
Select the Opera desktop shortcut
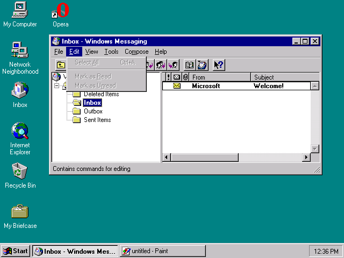(61, 15)
